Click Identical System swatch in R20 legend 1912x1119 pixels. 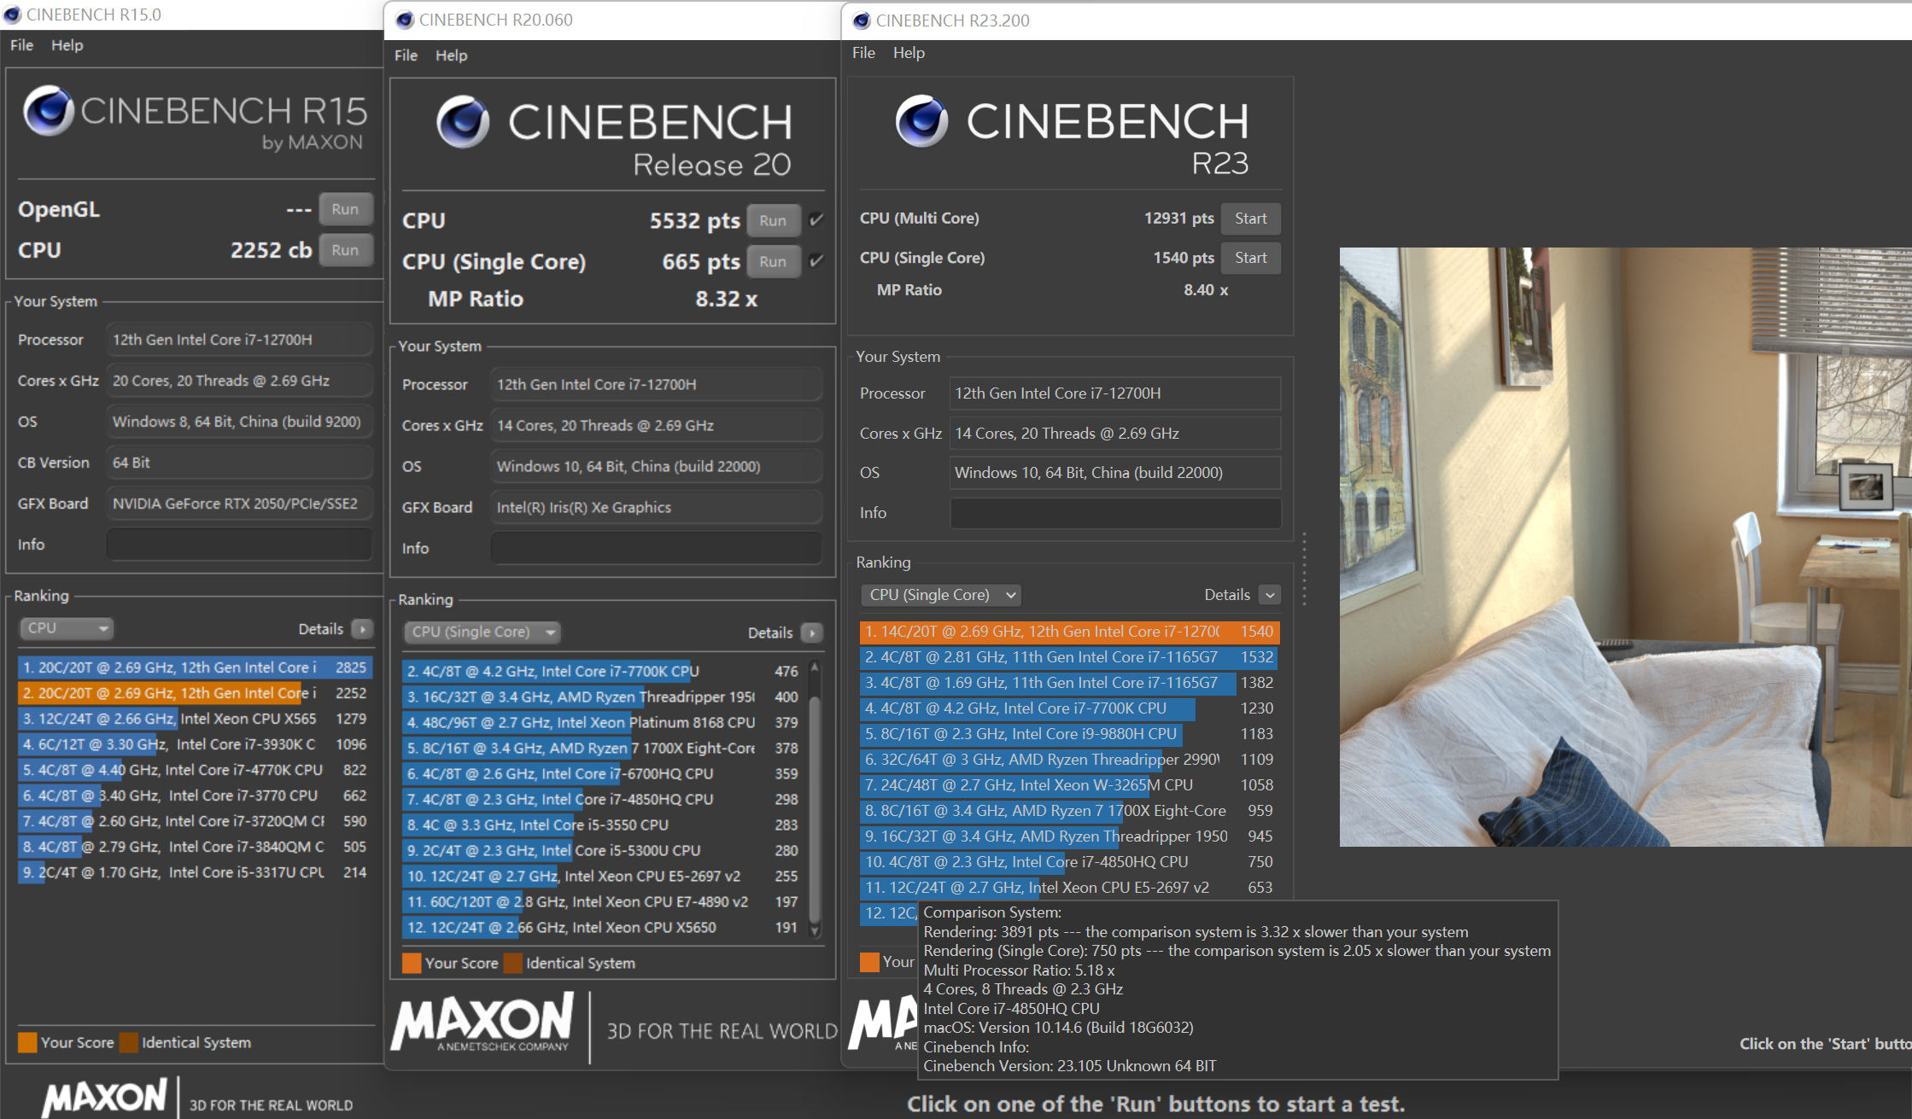coord(513,963)
